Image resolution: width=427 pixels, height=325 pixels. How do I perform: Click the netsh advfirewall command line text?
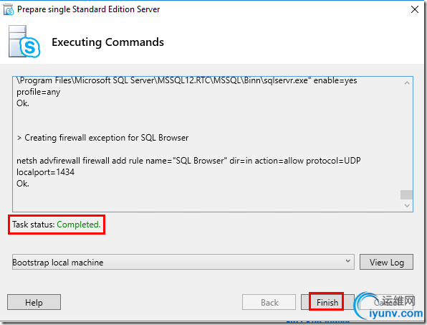pos(188,161)
